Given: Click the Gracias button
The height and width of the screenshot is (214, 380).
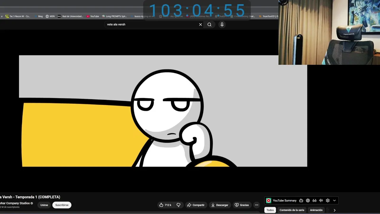Looking at the screenshot, I should (x=242, y=205).
